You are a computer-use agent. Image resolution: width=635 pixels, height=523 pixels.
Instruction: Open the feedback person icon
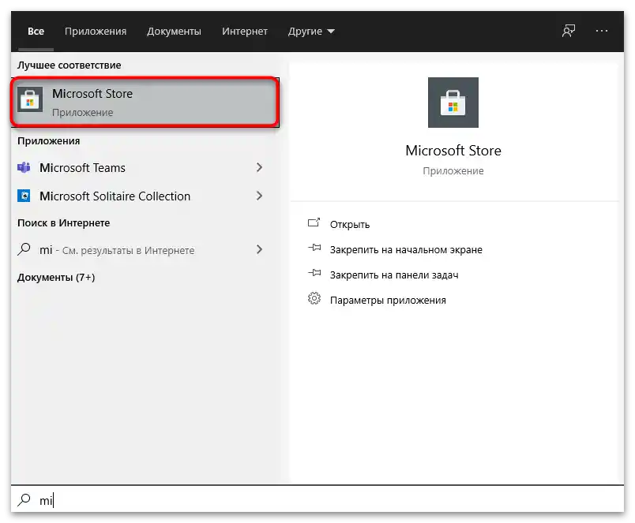pos(569,31)
